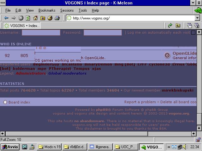This screenshot has width=202, height=151.
Task: Expand the URL bar history dropdown arrow
Action: pos(197,18)
